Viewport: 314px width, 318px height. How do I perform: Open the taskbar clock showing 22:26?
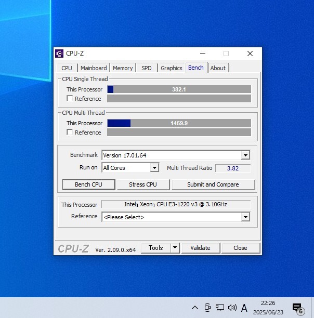click(268, 308)
